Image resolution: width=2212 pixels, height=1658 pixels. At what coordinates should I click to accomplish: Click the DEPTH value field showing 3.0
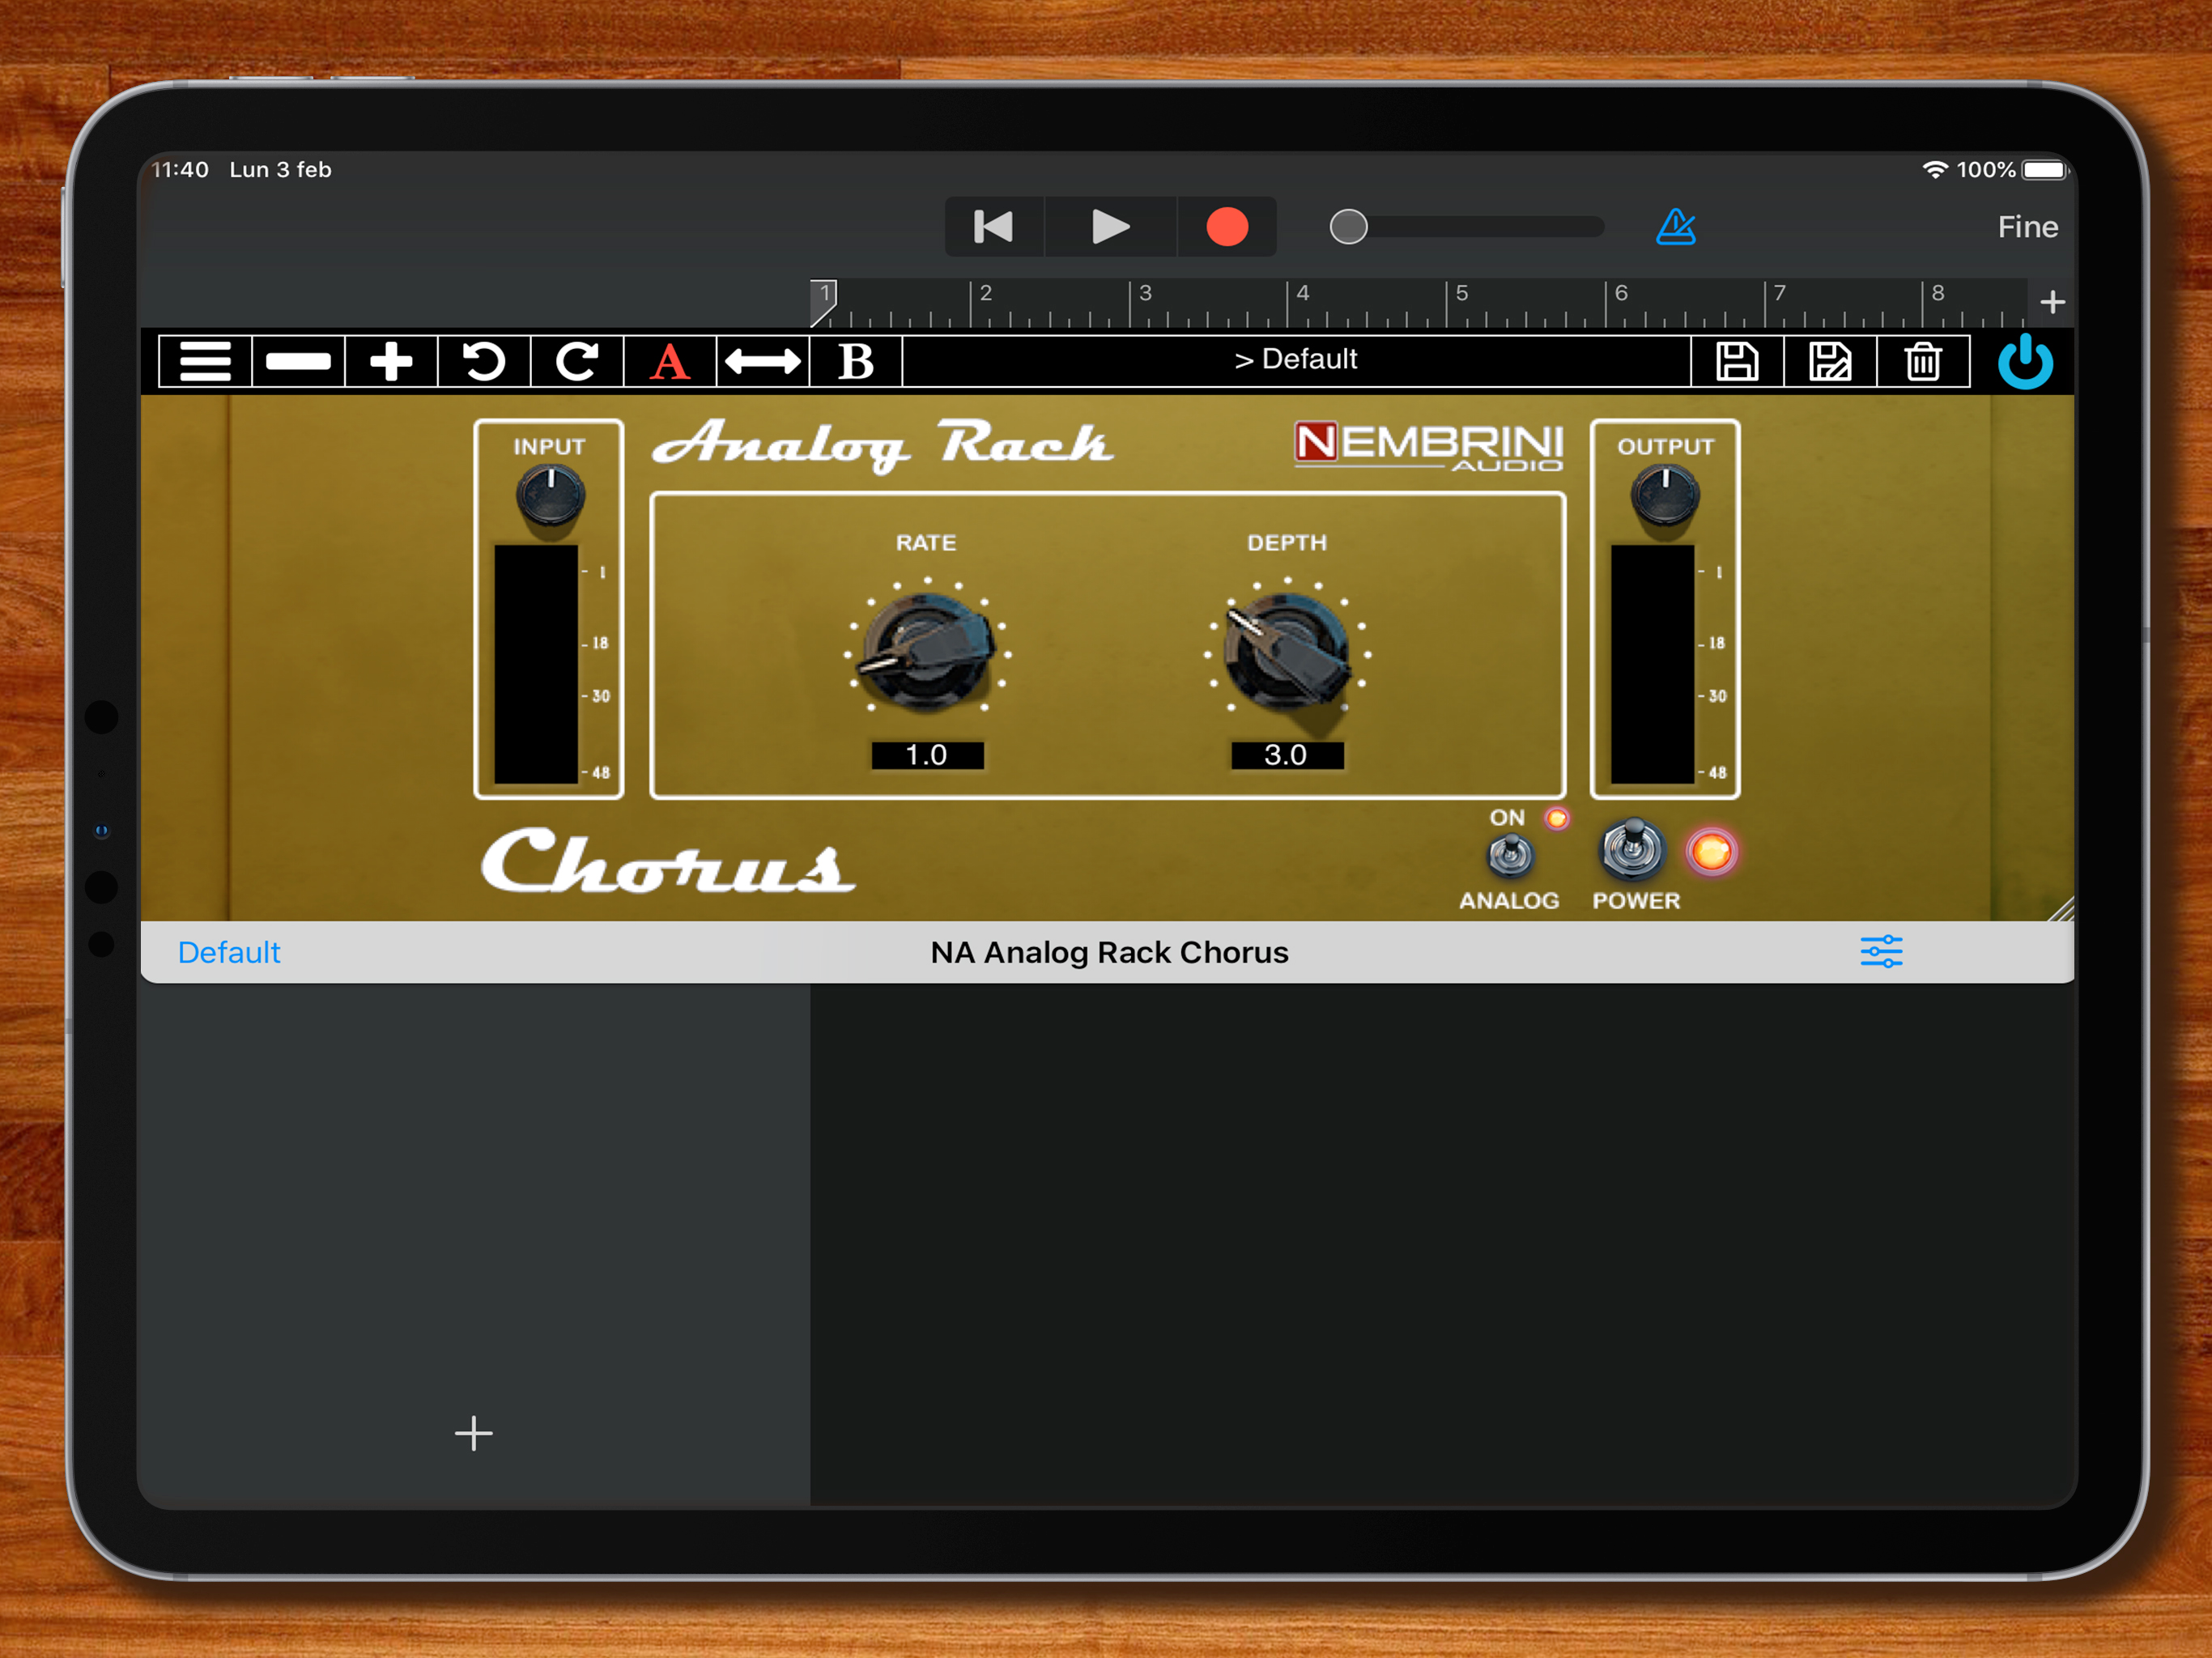point(1287,755)
